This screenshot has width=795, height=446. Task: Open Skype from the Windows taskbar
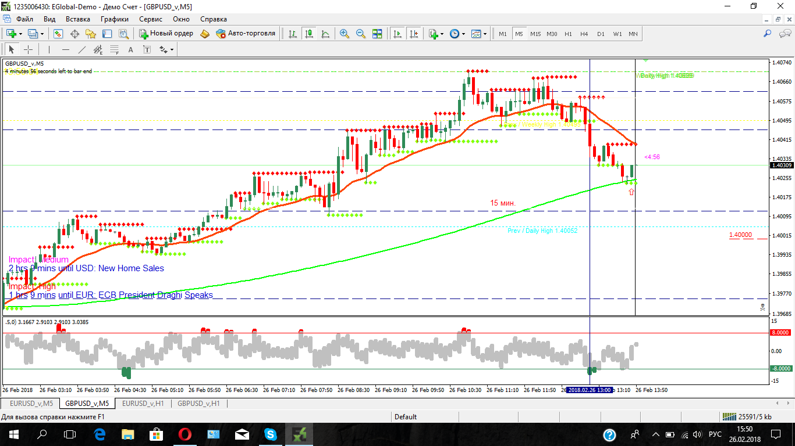click(271, 434)
